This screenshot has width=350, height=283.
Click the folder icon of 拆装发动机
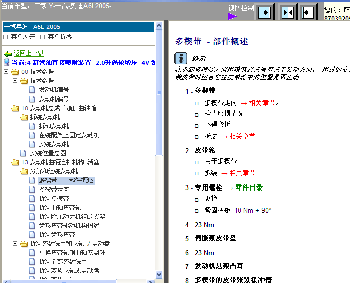click(x=24, y=117)
